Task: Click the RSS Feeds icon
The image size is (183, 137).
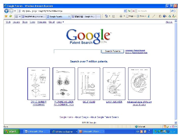Action: 113,16
